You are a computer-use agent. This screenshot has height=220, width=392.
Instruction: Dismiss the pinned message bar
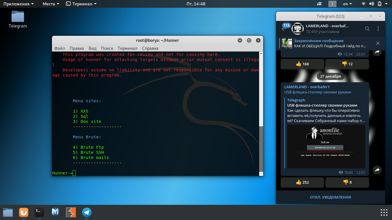pyautogui.click(x=378, y=43)
